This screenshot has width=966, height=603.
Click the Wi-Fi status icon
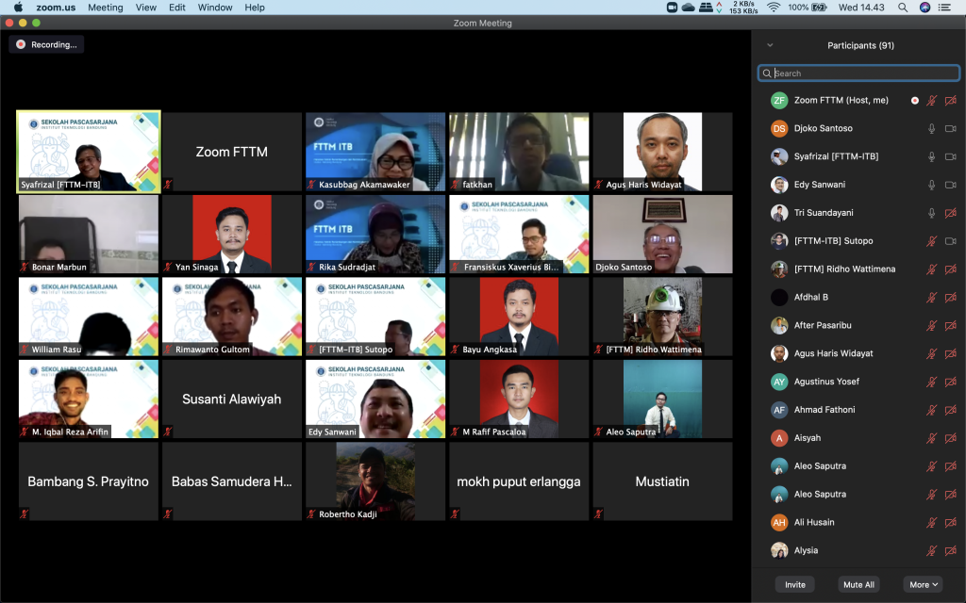(x=774, y=8)
